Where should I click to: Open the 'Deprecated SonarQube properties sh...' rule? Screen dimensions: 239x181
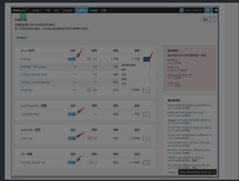point(190,105)
